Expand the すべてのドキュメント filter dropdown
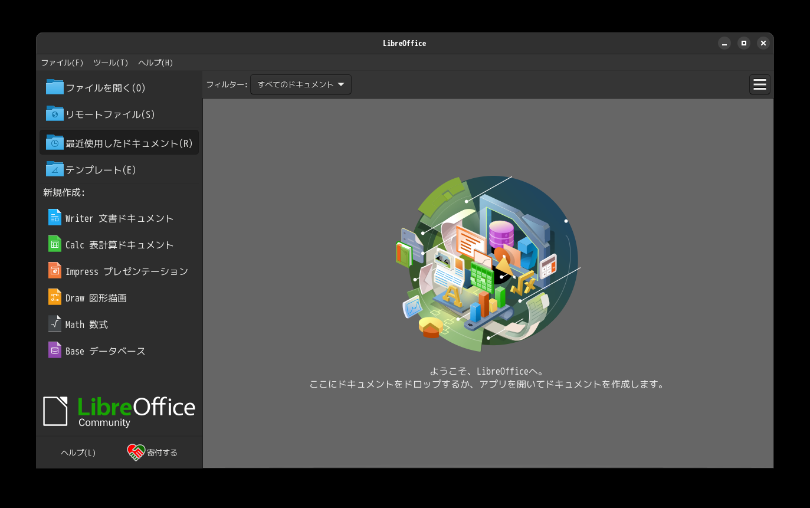Screen dimensions: 810x508 coord(301,84)
